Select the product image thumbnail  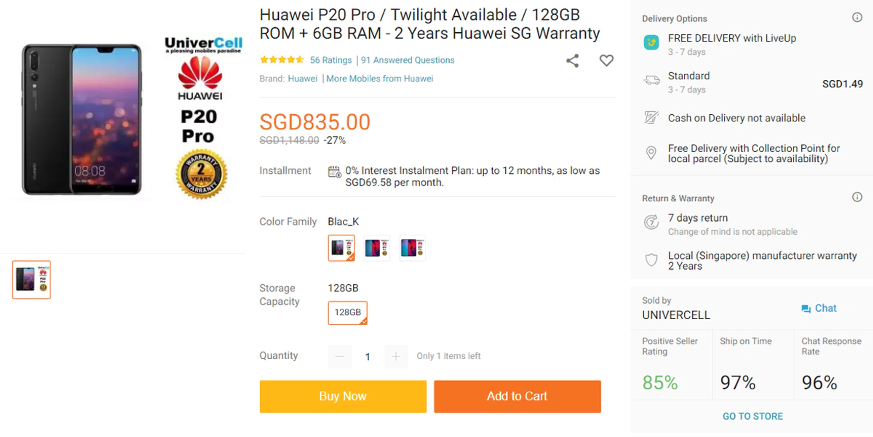pyautogui.click(x=31, y=280)
